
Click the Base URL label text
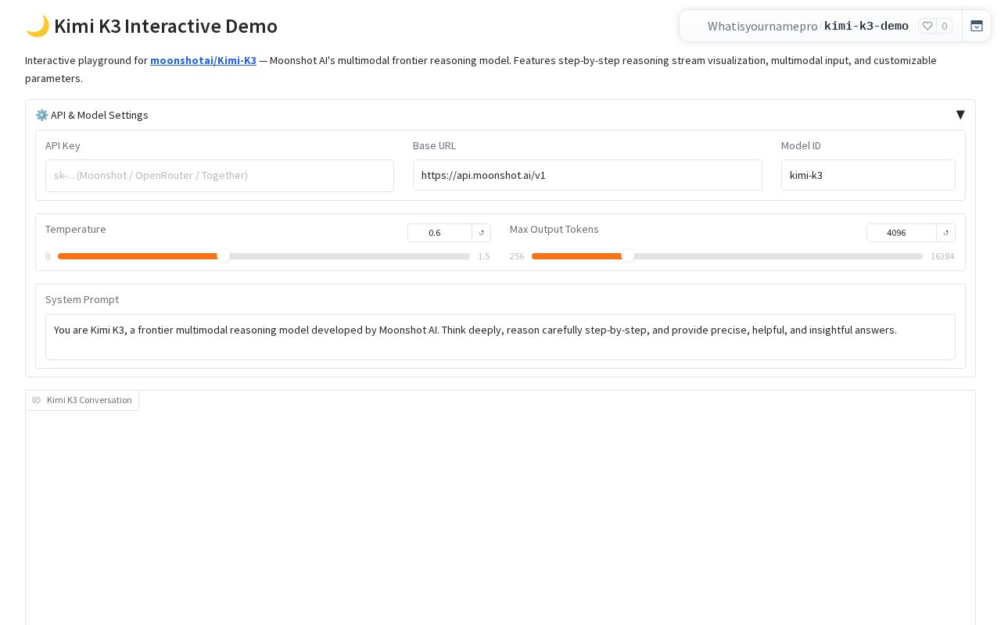coord(434,145)
